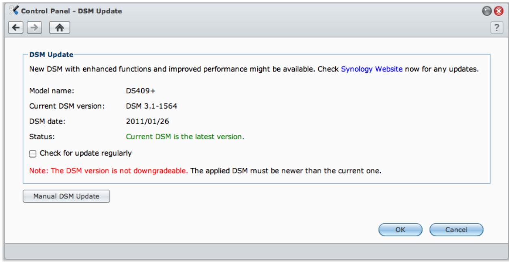
Task: Cancel the DSM Update dialog
Action: (x=456, y=230)
